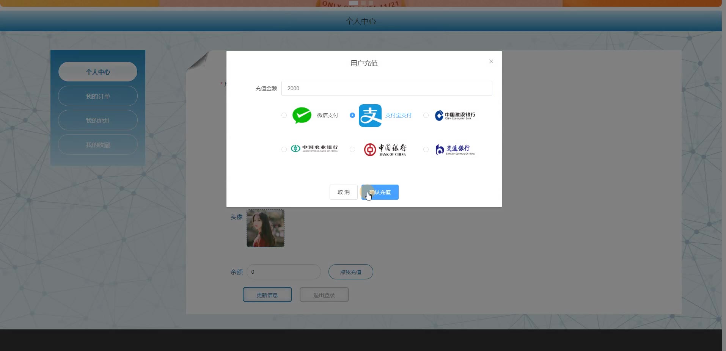Open 我的订单 in the sidebar
Viewport: 726px width, 351px height.
tap(98, 96)
